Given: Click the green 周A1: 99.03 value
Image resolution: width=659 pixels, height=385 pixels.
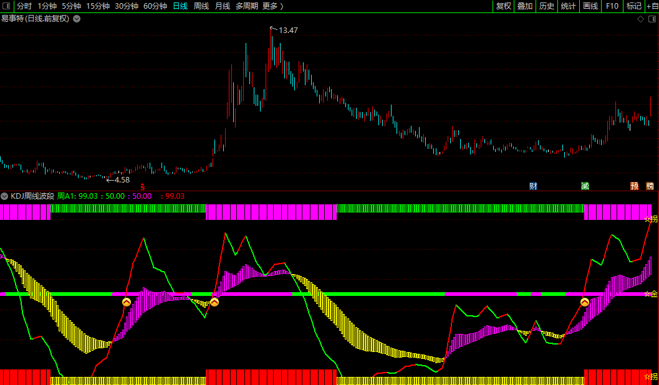Looking at the screenshot, I should [x=77, y=196].
